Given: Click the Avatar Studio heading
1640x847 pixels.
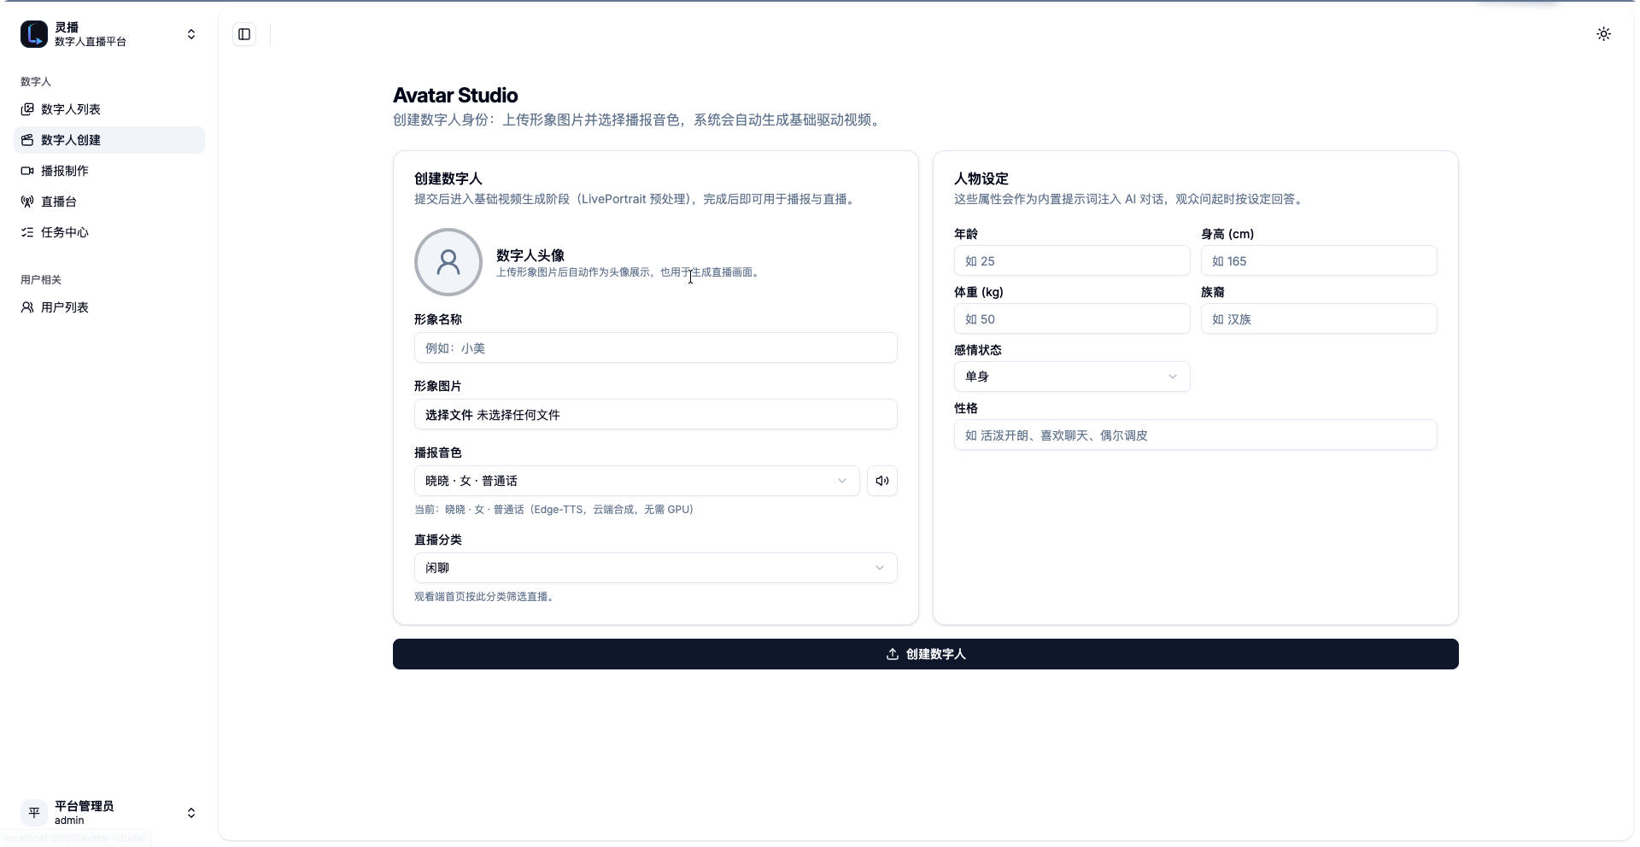Looking at the screenshot, I should 455,95.
